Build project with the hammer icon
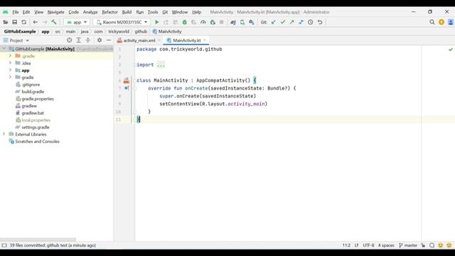 pos(54,22)
